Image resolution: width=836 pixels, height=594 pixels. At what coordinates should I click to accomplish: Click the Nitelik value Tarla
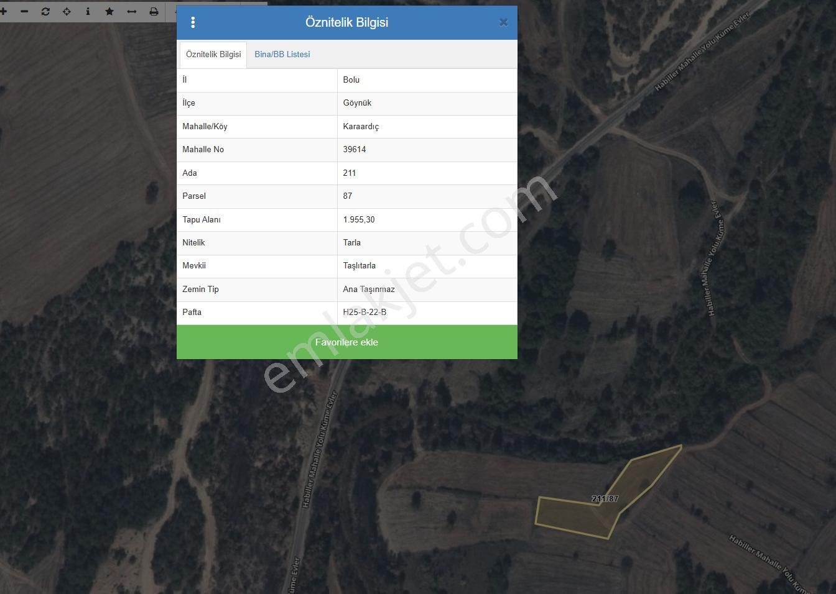[352, 243]
